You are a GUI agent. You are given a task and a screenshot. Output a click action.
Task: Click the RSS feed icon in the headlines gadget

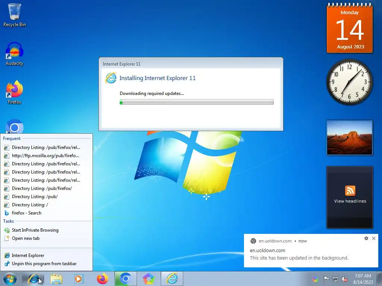pos(350,190)
